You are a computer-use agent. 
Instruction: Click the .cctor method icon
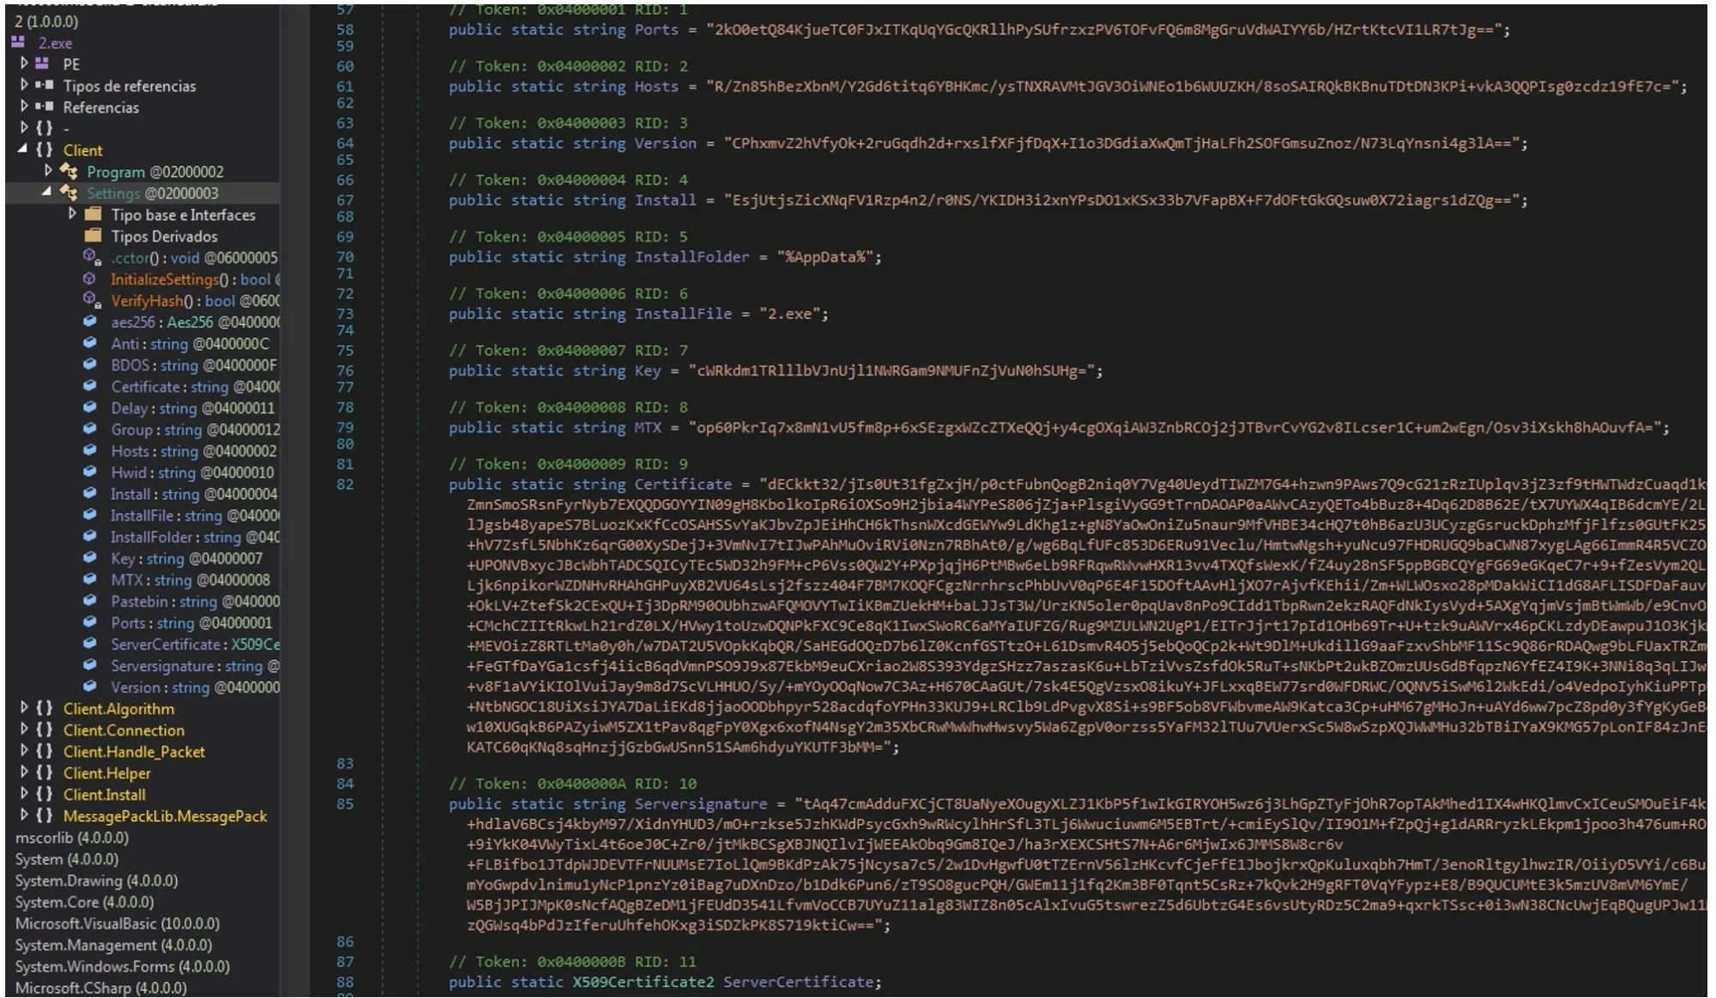pos(92,257)
